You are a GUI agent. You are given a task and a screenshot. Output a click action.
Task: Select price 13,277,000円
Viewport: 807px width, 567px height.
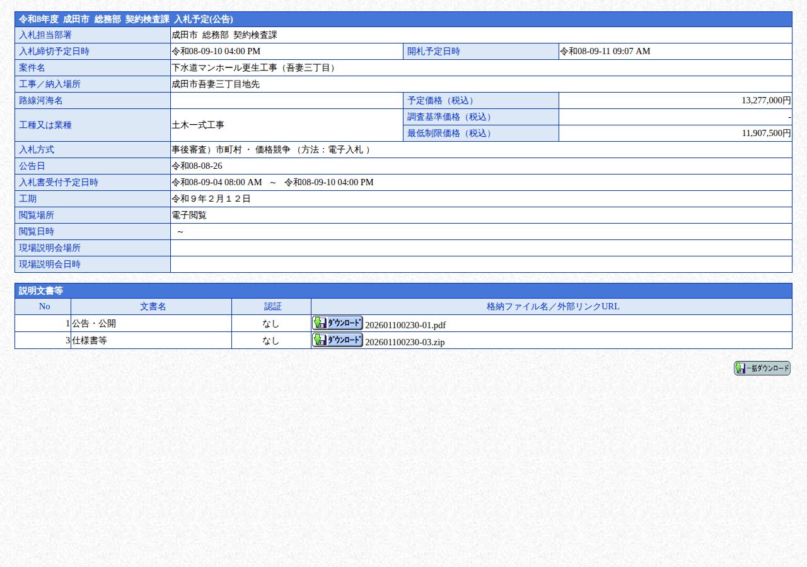click(x=766, y=101)
